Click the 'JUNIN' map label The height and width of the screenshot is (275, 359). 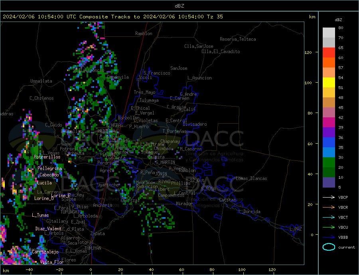161,174
